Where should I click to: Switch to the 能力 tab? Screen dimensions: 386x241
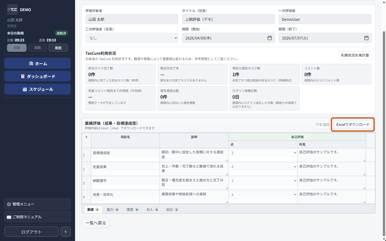point(113,209)
